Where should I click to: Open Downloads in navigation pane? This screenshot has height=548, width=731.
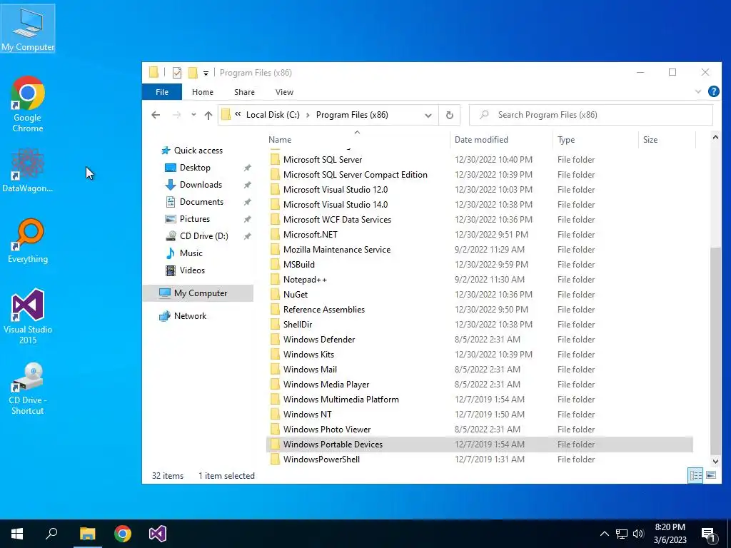coord(201,185)
